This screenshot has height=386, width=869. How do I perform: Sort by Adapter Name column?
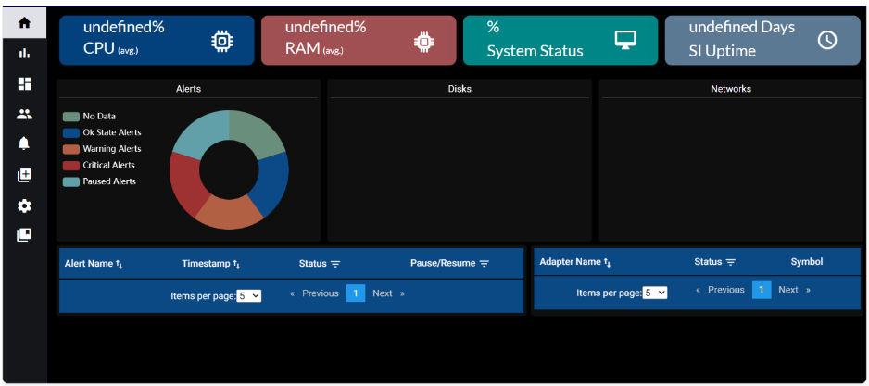click(575, 262)
